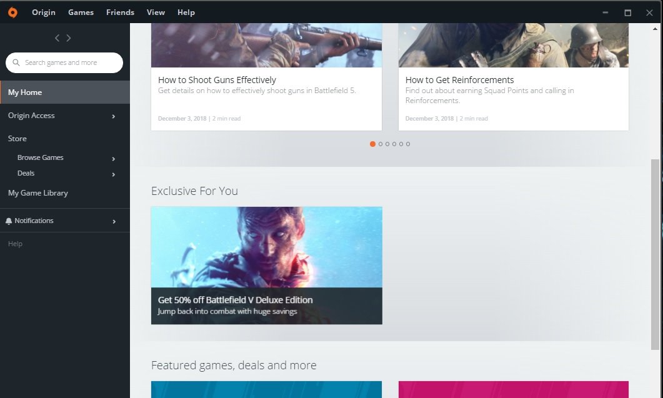Select first carousel page dot

pyautogui.click(x=372, y=144)
